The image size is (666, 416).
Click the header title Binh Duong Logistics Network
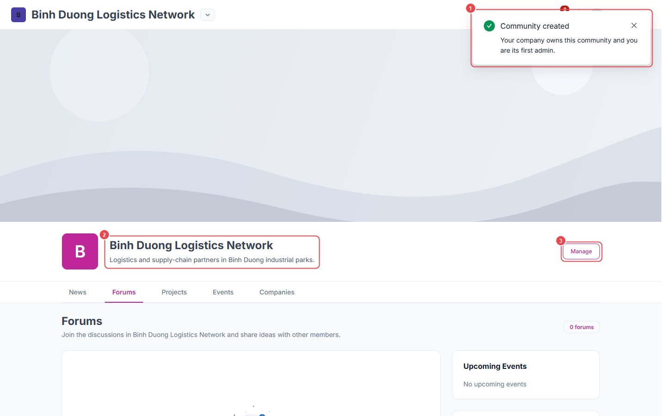coord(113,15)
